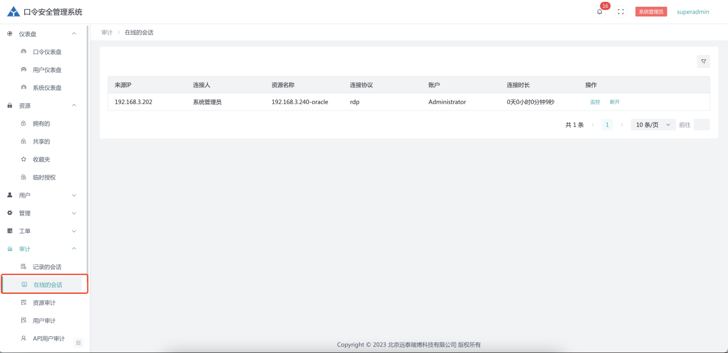
Task: Click the system logo icon
Action: [x=13, y=12]
